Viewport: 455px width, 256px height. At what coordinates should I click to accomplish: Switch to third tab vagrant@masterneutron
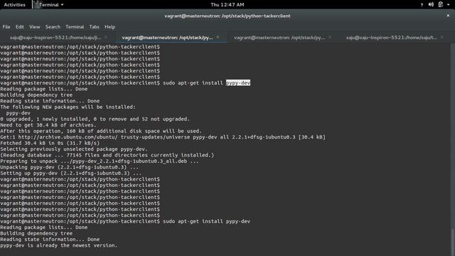pyautogui.click(x=279, y=38)
